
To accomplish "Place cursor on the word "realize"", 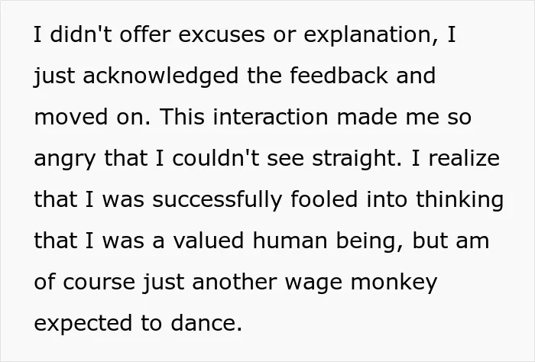I will coord(464,158).
